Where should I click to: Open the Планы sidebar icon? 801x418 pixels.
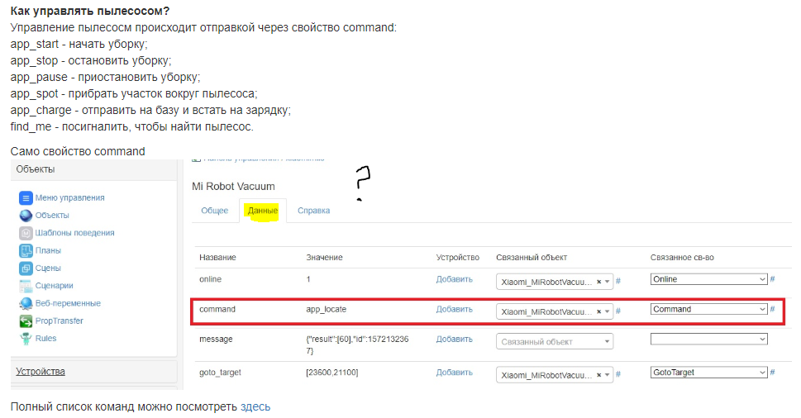coord(26,250)
